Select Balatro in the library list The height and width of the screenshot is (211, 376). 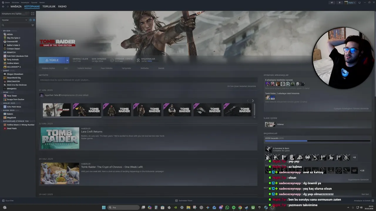click(10, 114)
